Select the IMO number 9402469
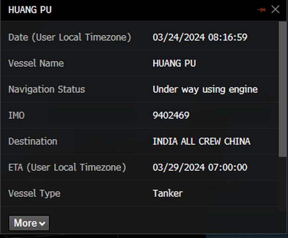This screenshot has width=288, height=238. pos(171,116)
